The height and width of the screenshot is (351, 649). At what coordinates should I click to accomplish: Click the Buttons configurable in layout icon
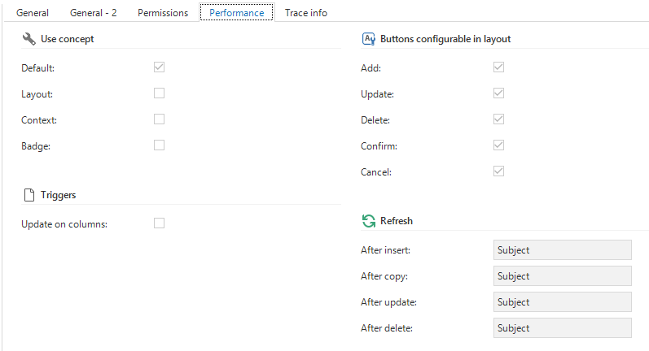(x=368, y=39)
